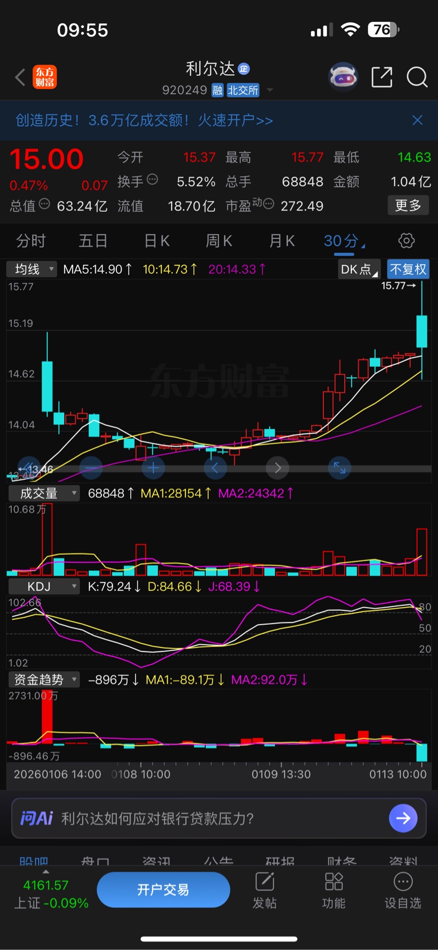The image size is (438, 950).
Task: Open the 功能 functions icon
Action: (334, 890)
